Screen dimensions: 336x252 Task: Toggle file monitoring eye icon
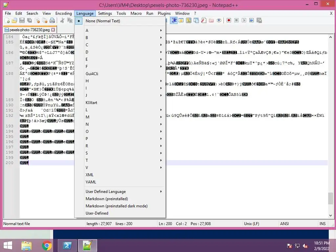(x=219, y=20)
